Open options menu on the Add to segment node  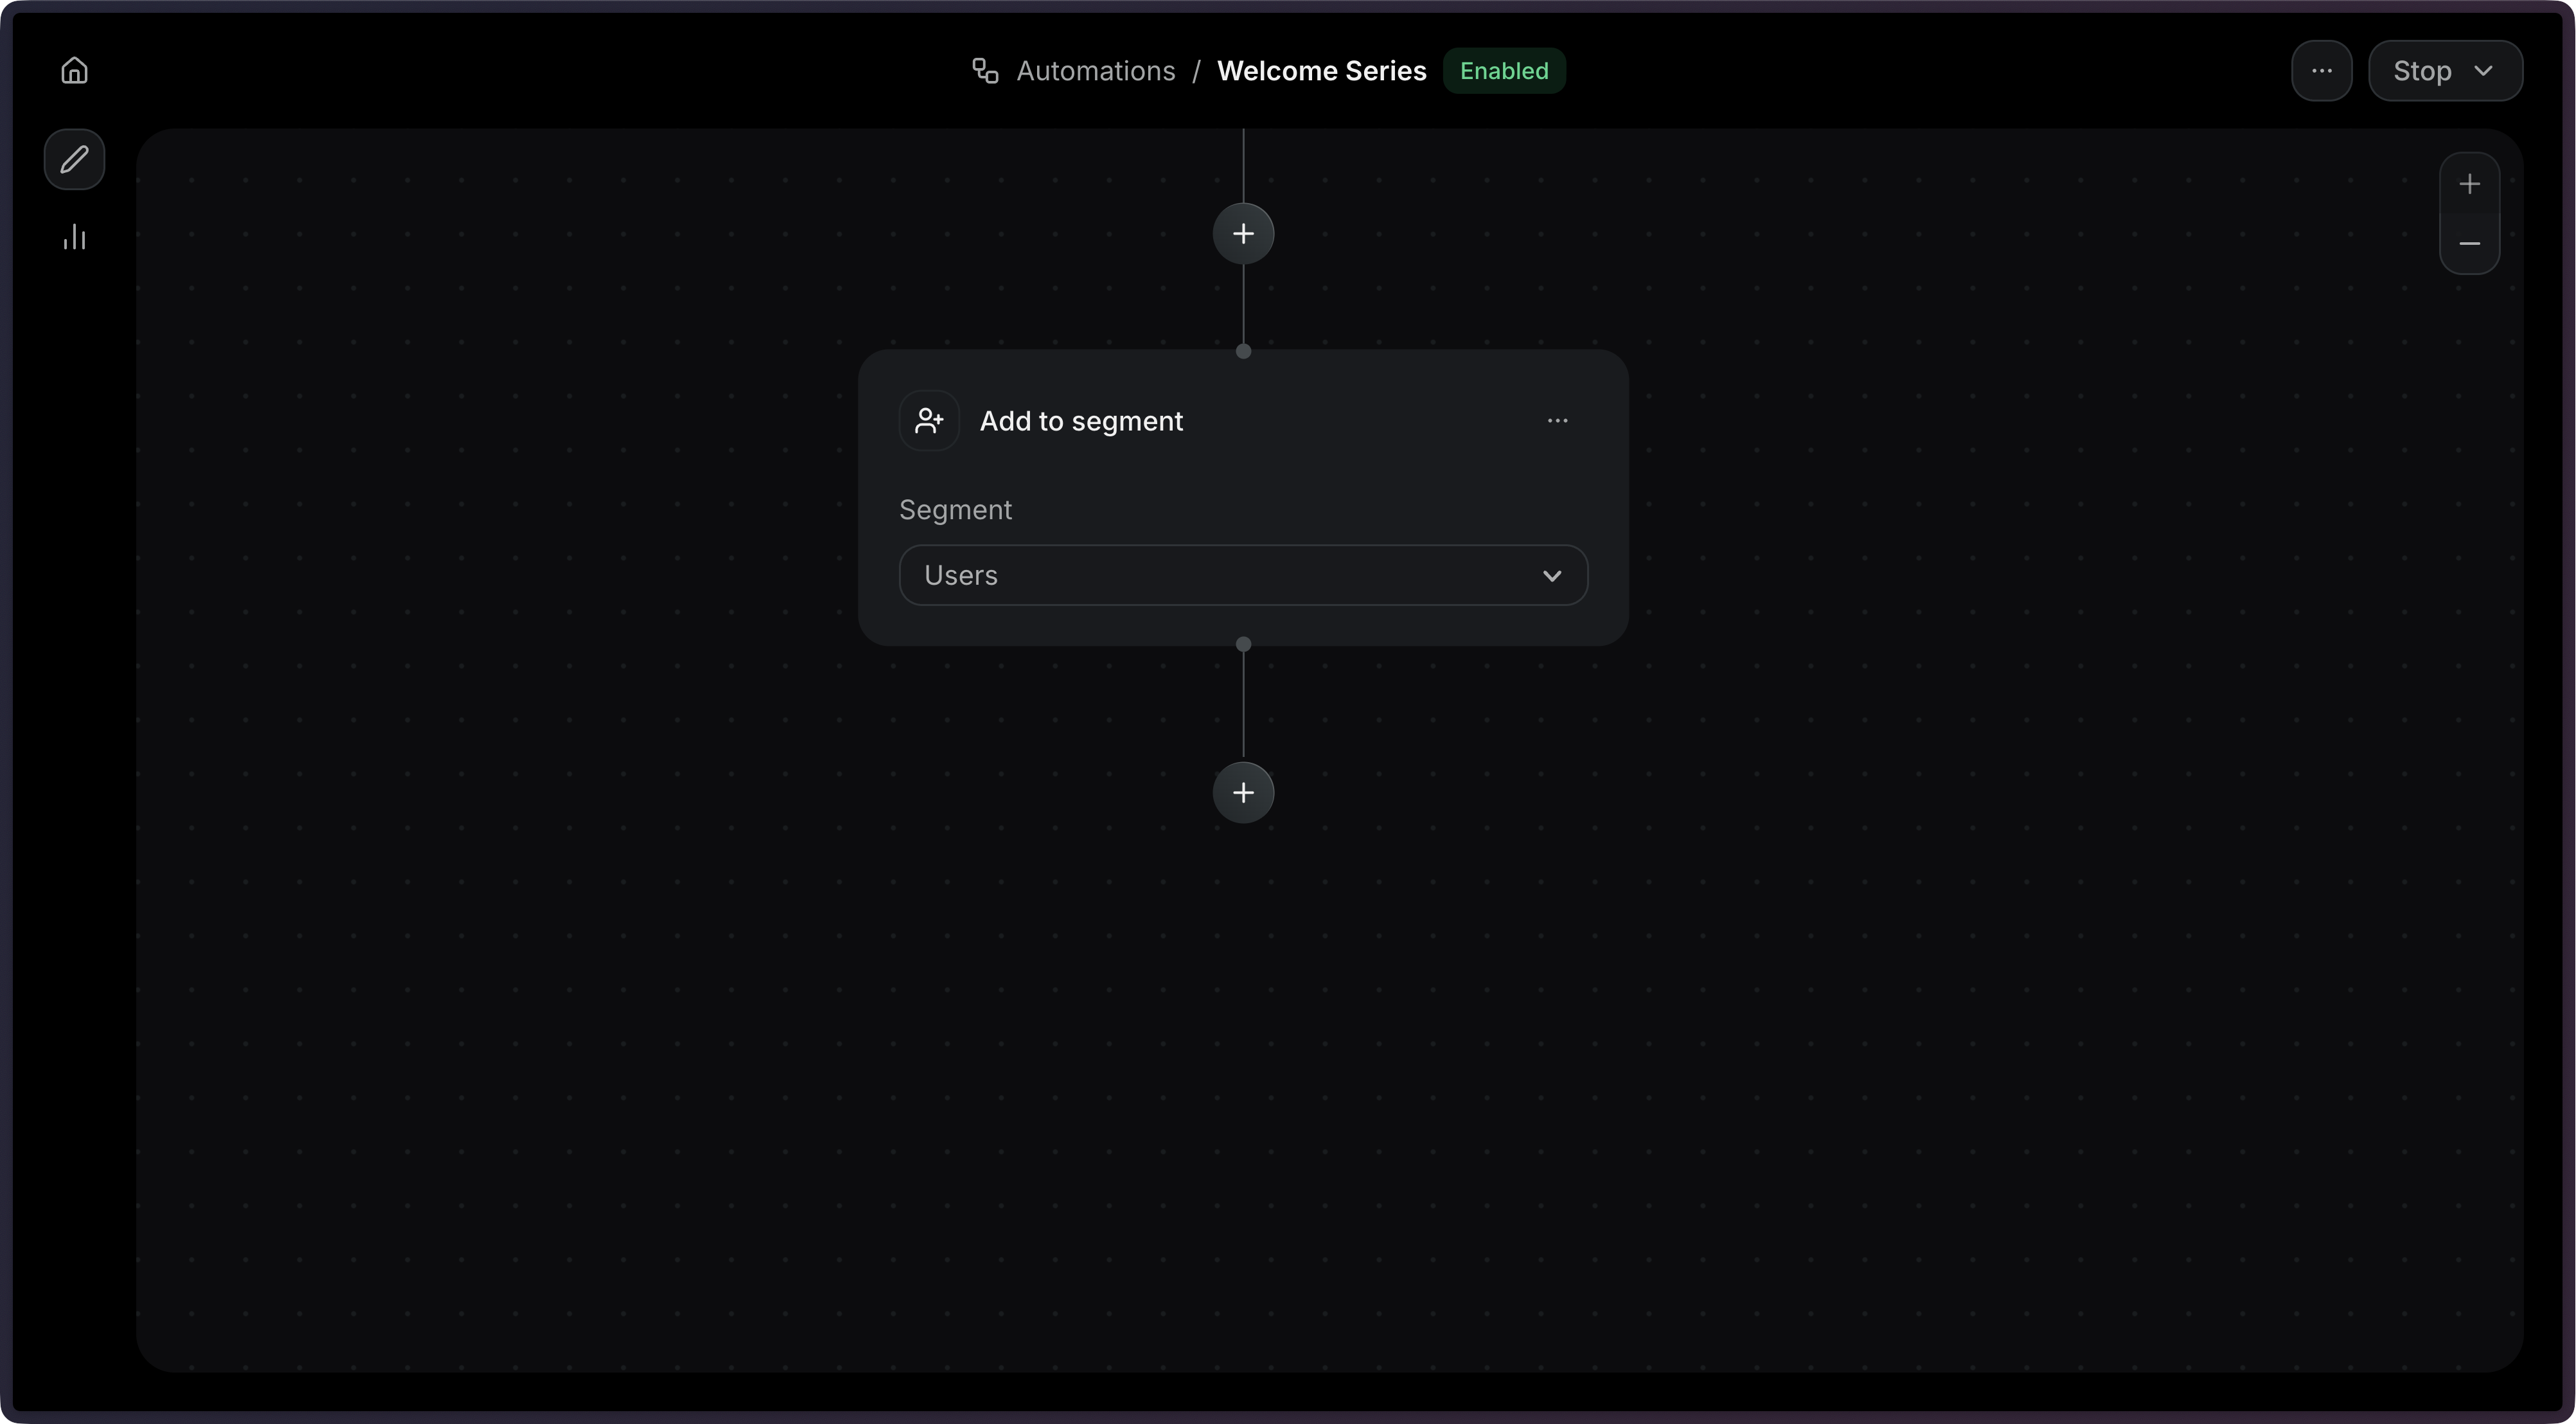(x=1557, y=420)
